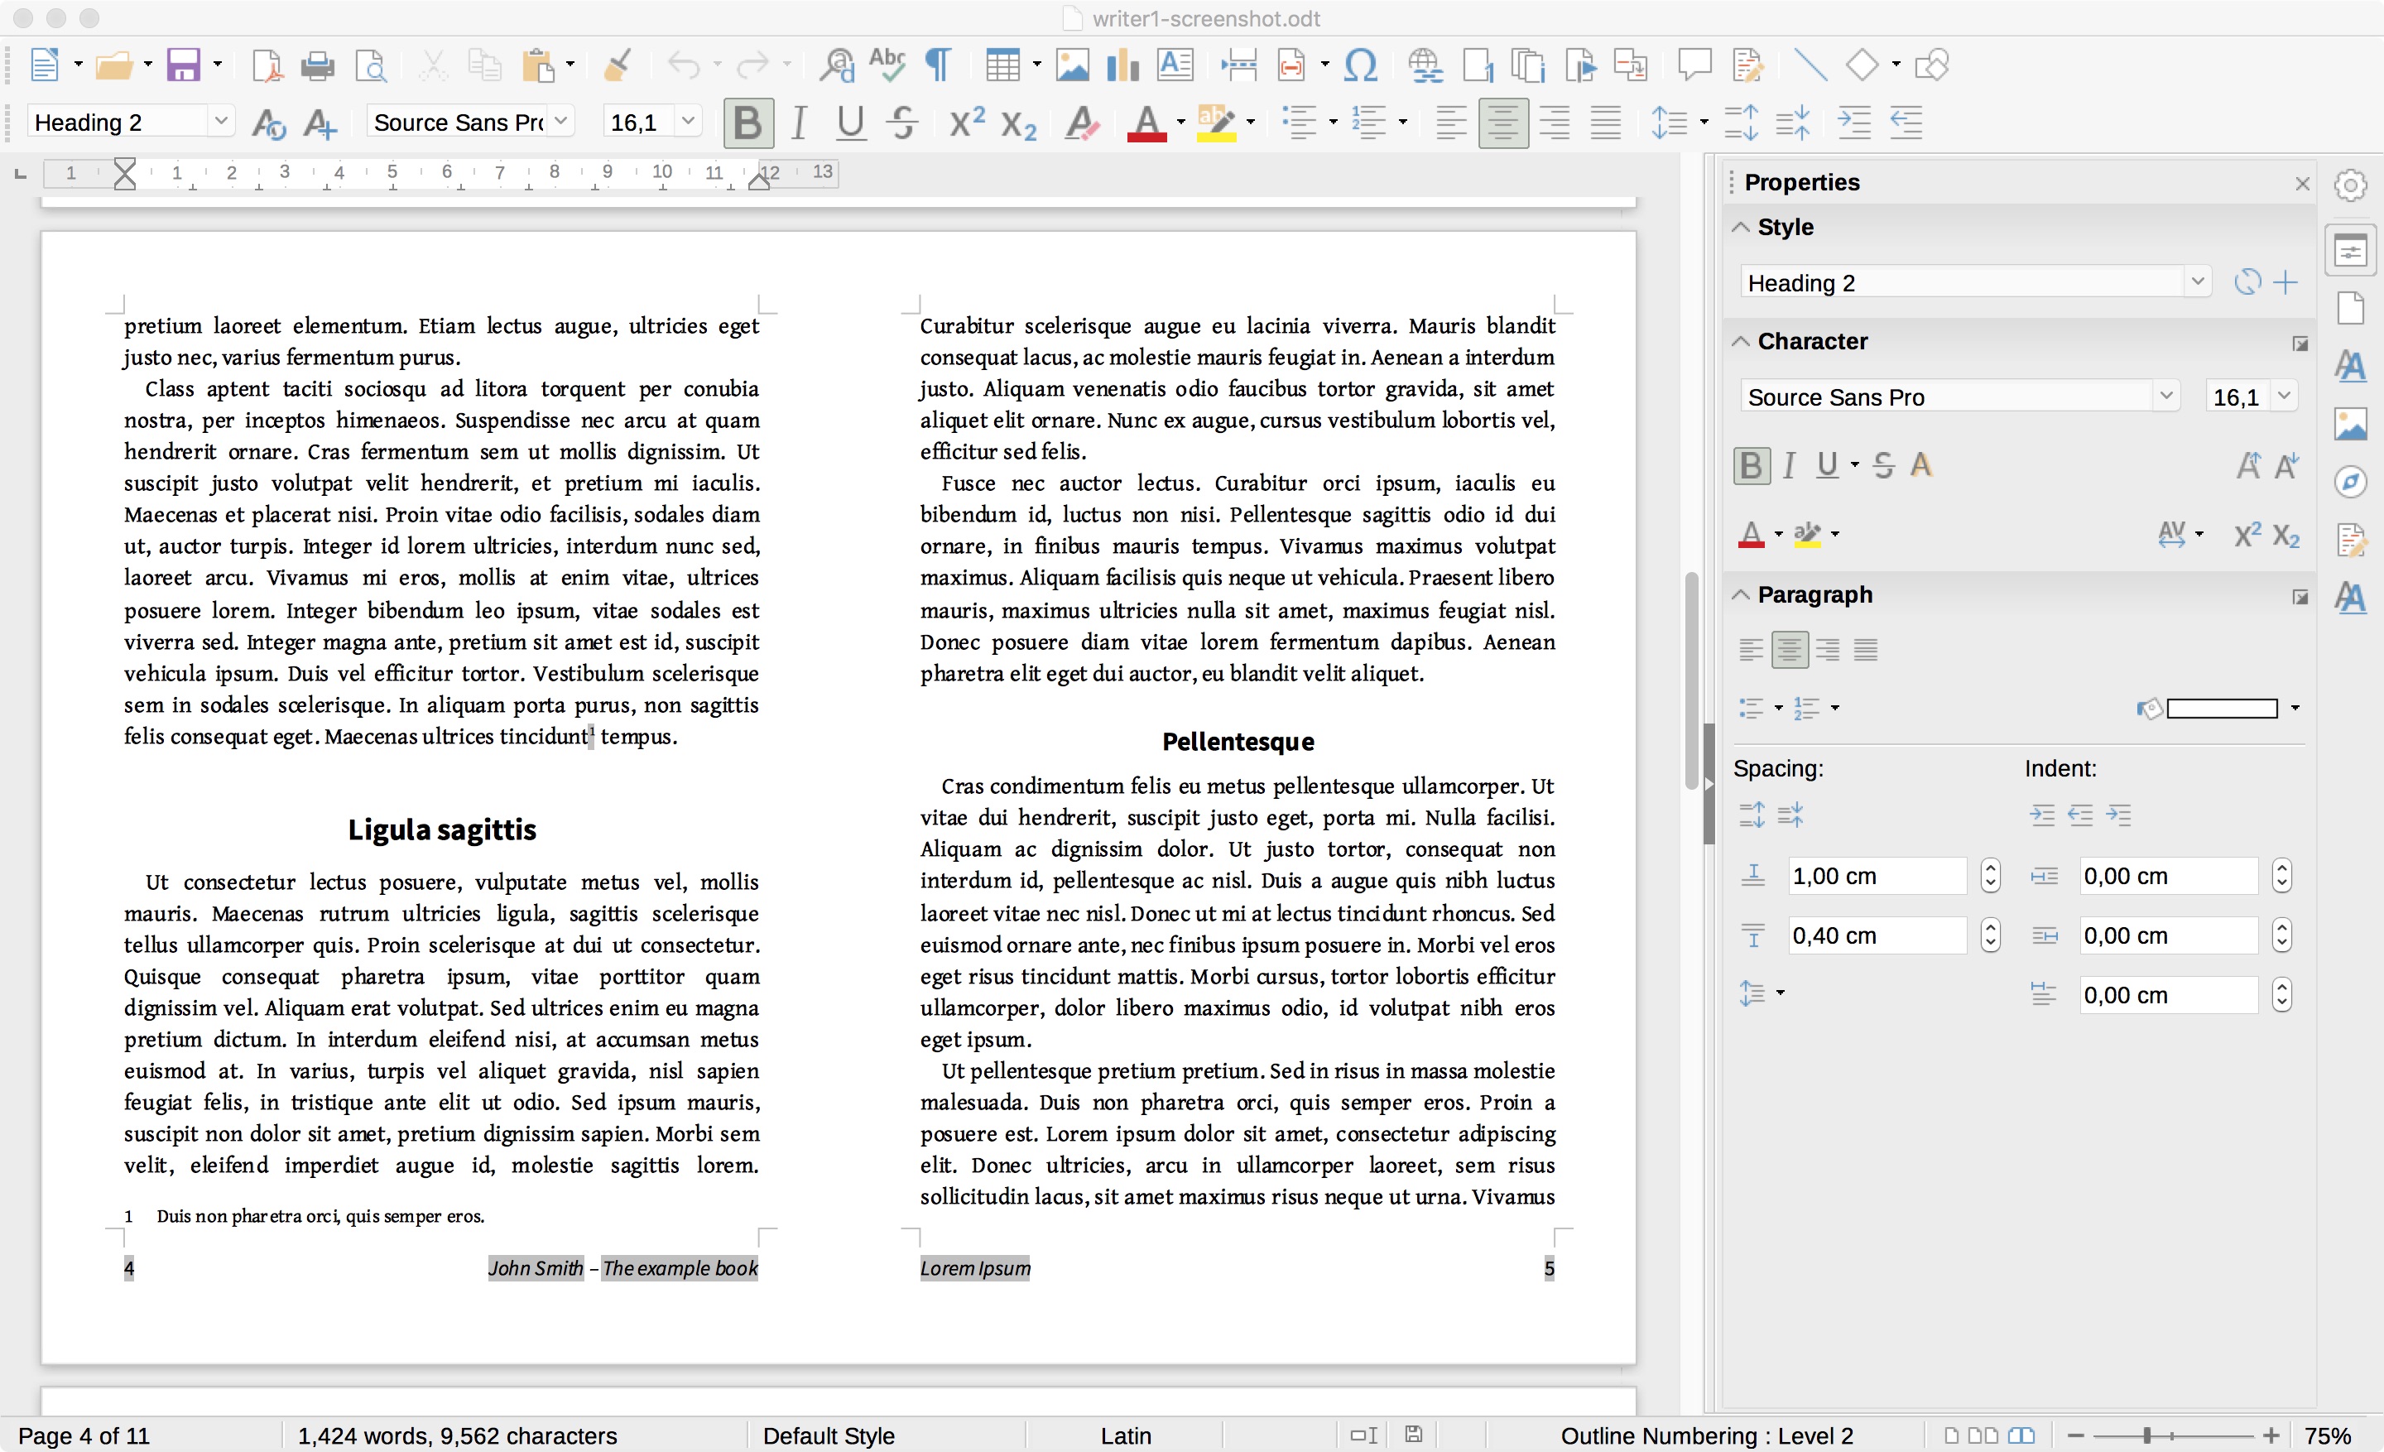This screenshot has height=1452, width=2384.
Task: Select the Clone Formatting tool
Action: [618, 65]
